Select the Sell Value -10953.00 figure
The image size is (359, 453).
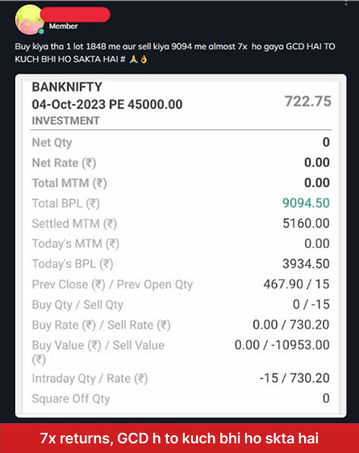point(300,345)
